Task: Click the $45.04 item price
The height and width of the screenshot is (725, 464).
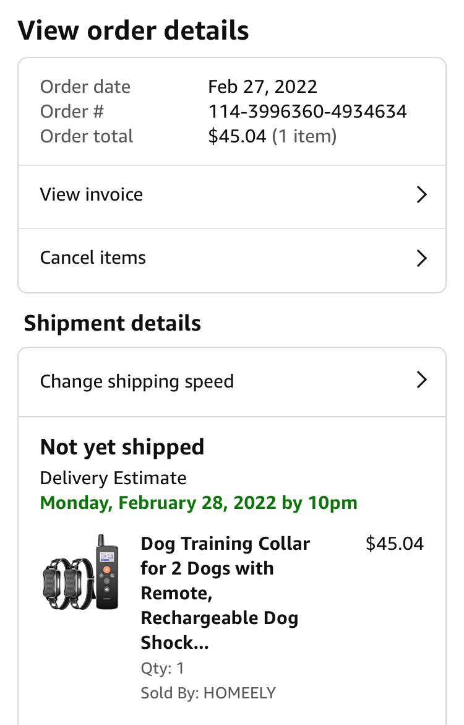Action: (x=395, y=544)
